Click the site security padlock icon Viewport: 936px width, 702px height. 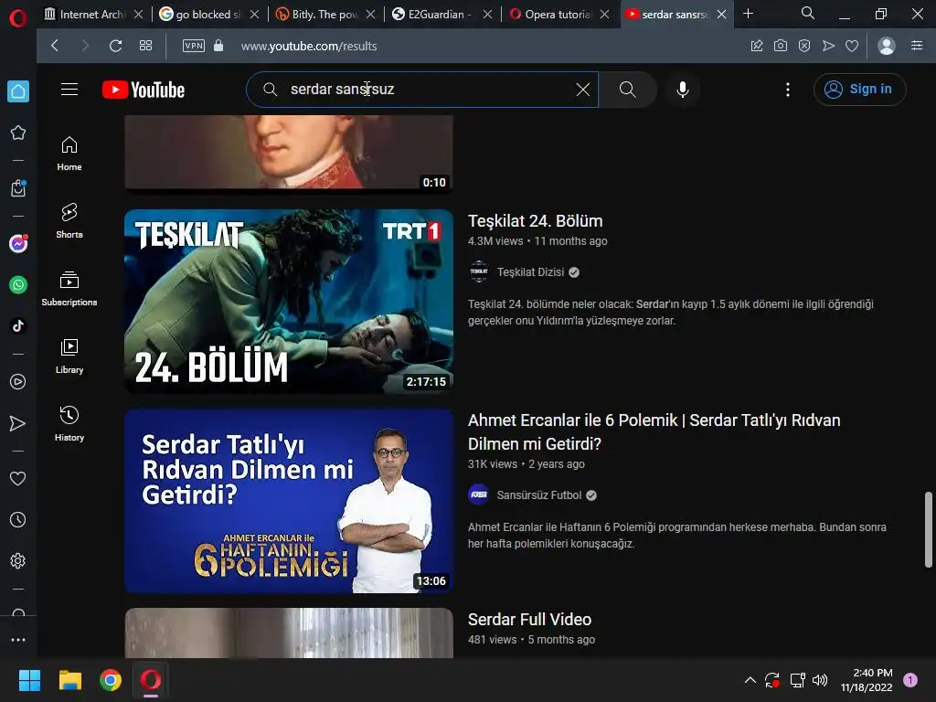(218, 46)
